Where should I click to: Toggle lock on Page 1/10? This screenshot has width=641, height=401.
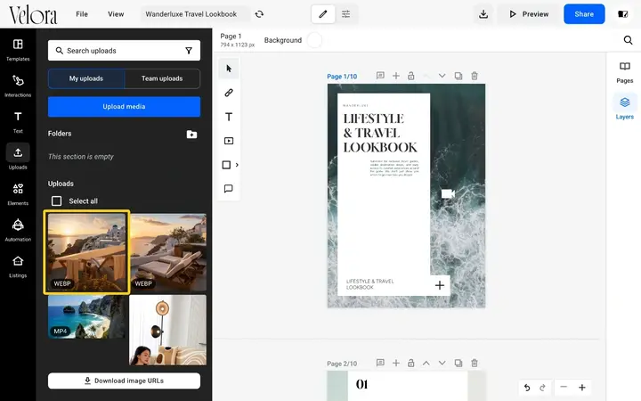point(410,76)
